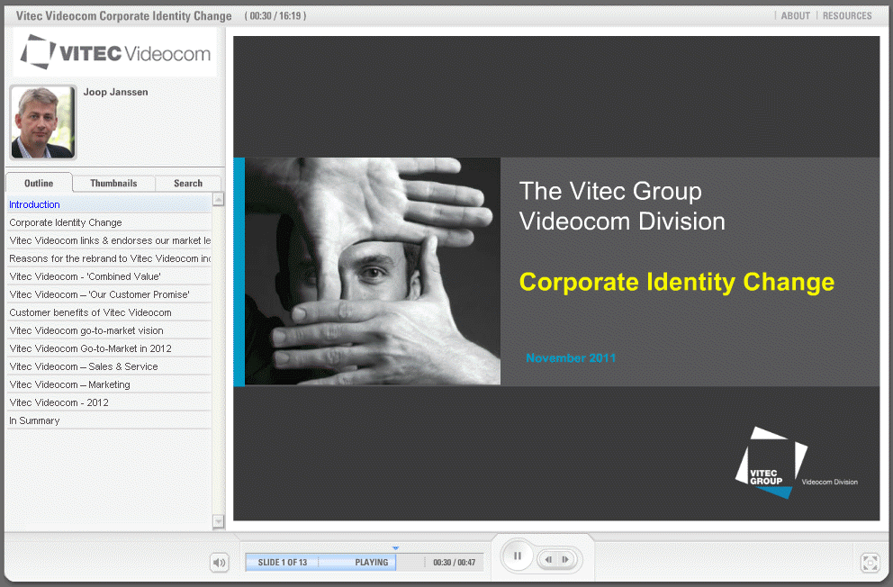Click the 00:30 / 00:47 time display
893x587 pixels.
454,563
